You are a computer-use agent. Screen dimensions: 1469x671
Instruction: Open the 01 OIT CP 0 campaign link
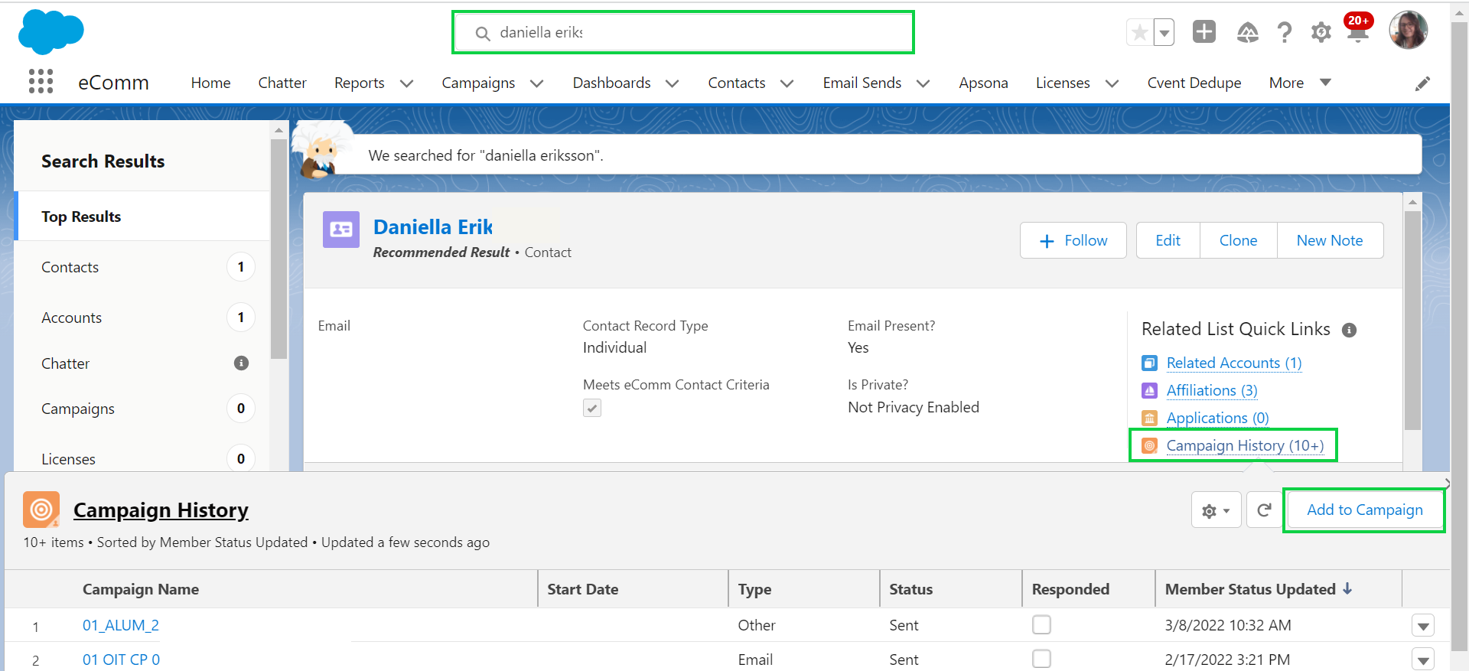click(x=121, y=660)
